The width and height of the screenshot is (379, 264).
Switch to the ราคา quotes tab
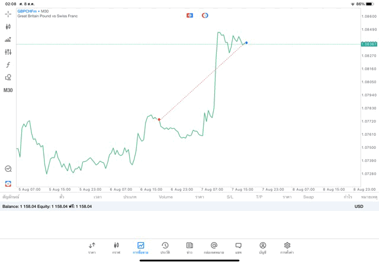coord(92,248)
